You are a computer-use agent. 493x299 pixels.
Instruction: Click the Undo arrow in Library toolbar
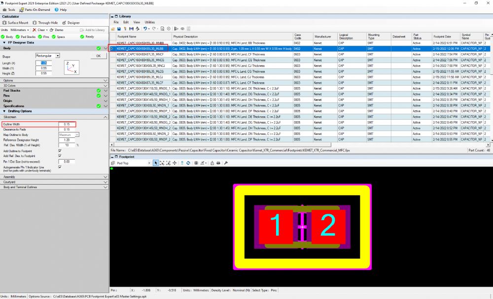[145, 29]
